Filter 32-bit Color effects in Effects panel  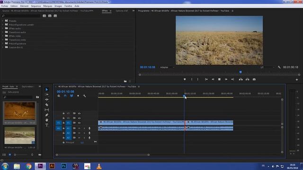[x=50, y=16]
